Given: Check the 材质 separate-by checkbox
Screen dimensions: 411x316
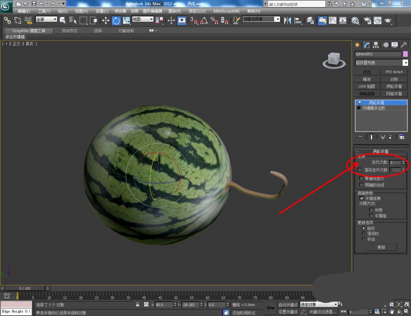Looking at the screenshot, I should coord(371,210).
